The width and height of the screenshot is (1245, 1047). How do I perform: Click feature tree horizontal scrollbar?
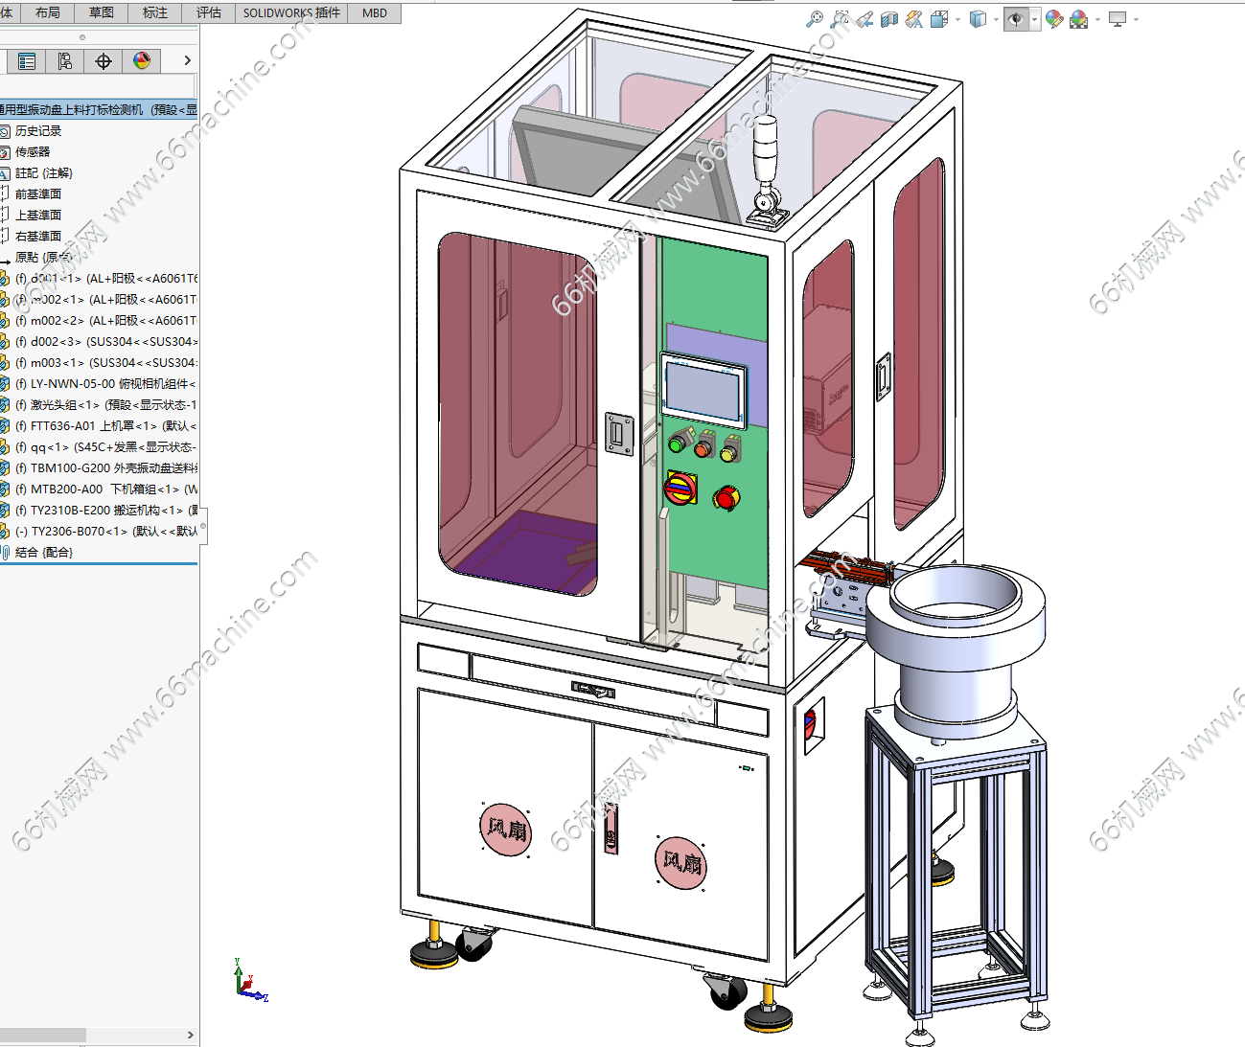[43, 1036]
